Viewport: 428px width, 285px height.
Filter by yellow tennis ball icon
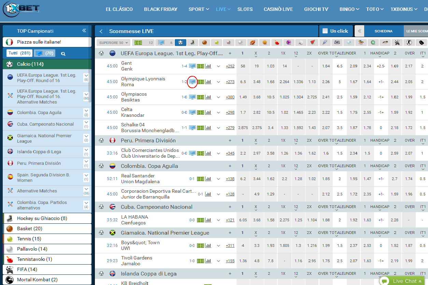pos(216,43)
